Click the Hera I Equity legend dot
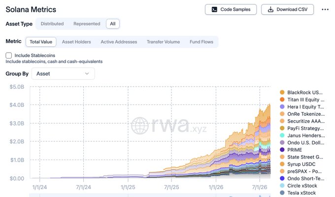The width and height of the screenshot is (335, 197). pos(282,106)
